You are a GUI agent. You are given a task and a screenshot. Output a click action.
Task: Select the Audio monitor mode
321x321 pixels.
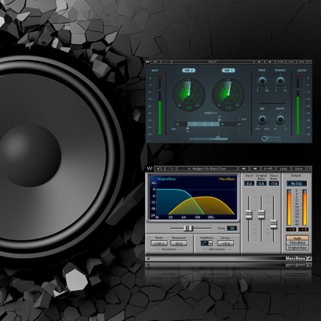tap(297, 238)
